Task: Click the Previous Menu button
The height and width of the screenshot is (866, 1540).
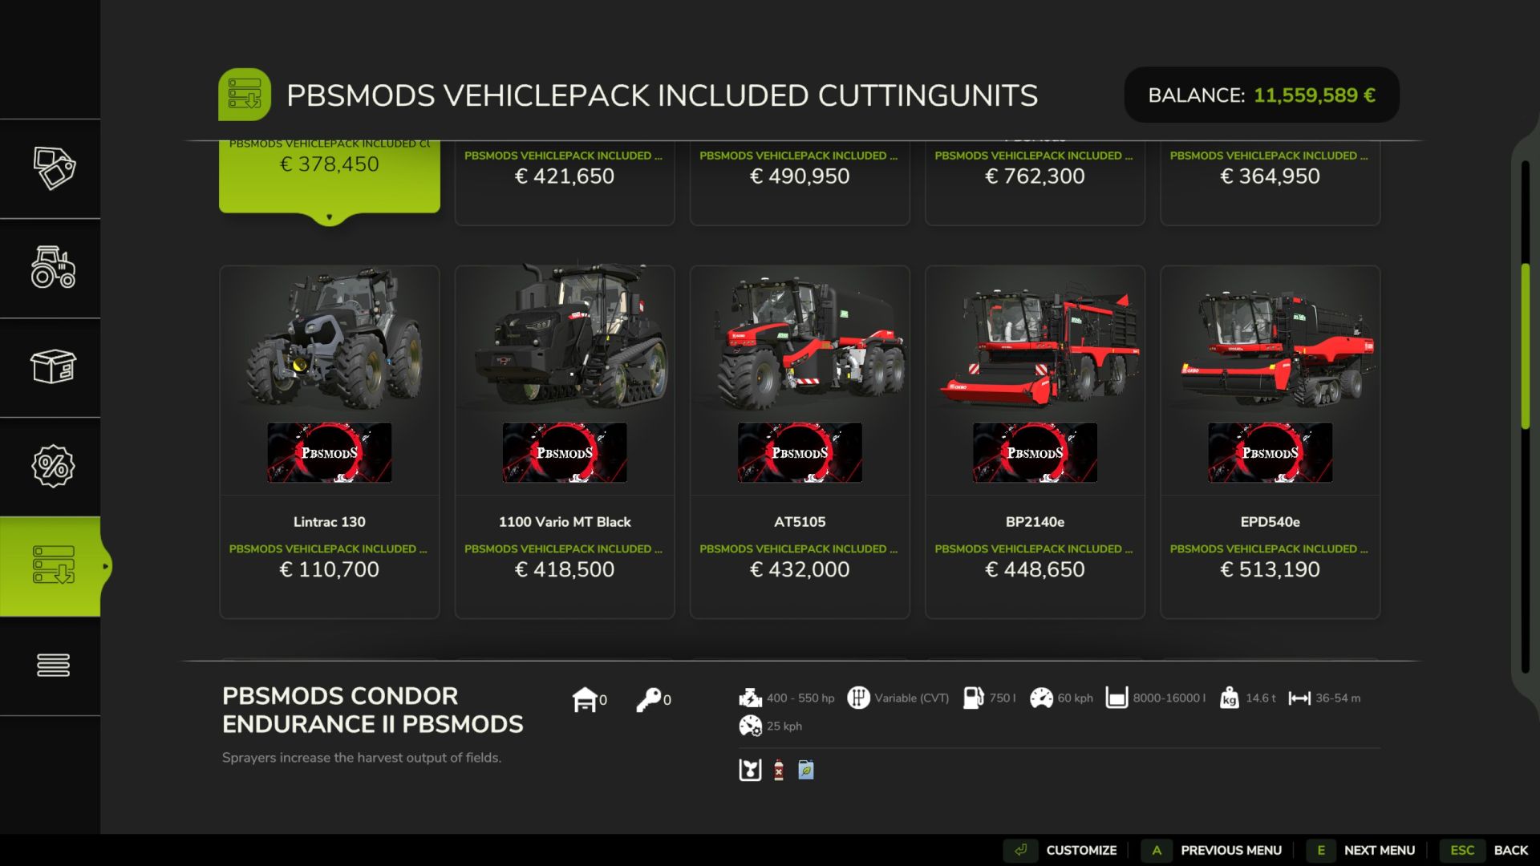Action: point(1212,850)
